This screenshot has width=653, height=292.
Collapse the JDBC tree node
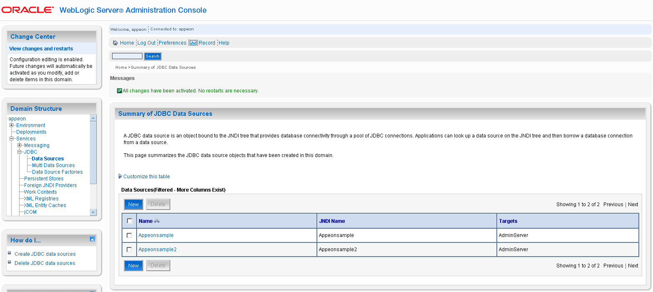19,152
